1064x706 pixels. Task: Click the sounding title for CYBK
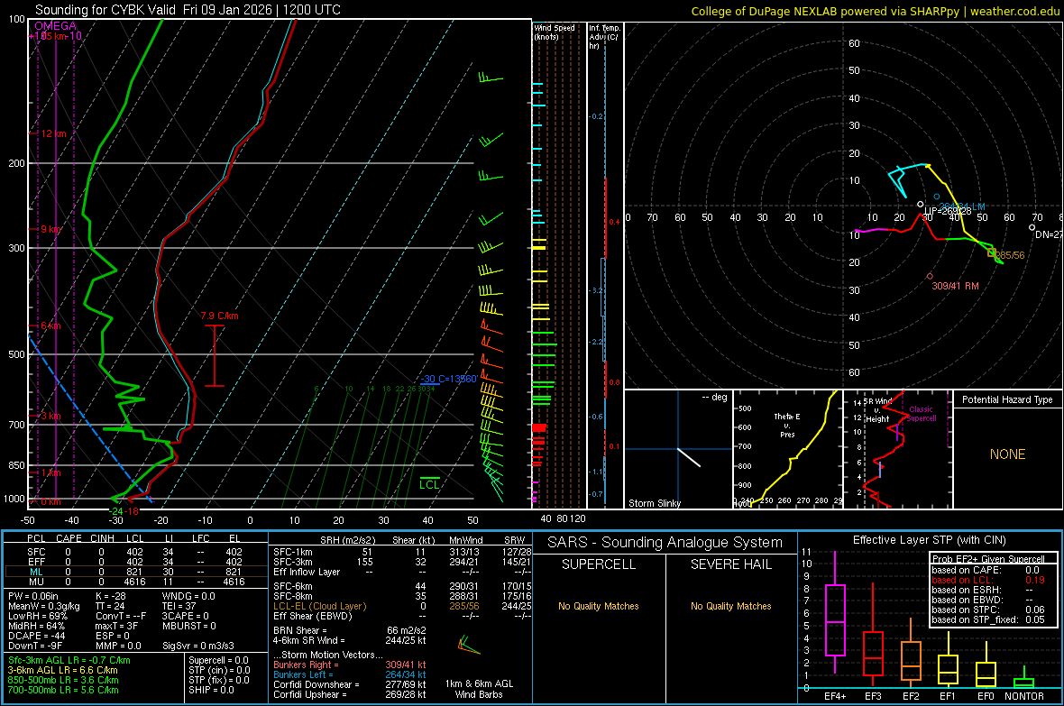pos(188,10)
